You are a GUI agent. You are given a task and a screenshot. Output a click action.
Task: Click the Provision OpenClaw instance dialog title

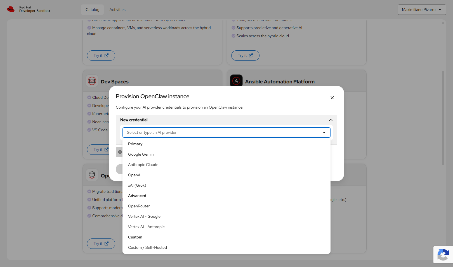152,96
